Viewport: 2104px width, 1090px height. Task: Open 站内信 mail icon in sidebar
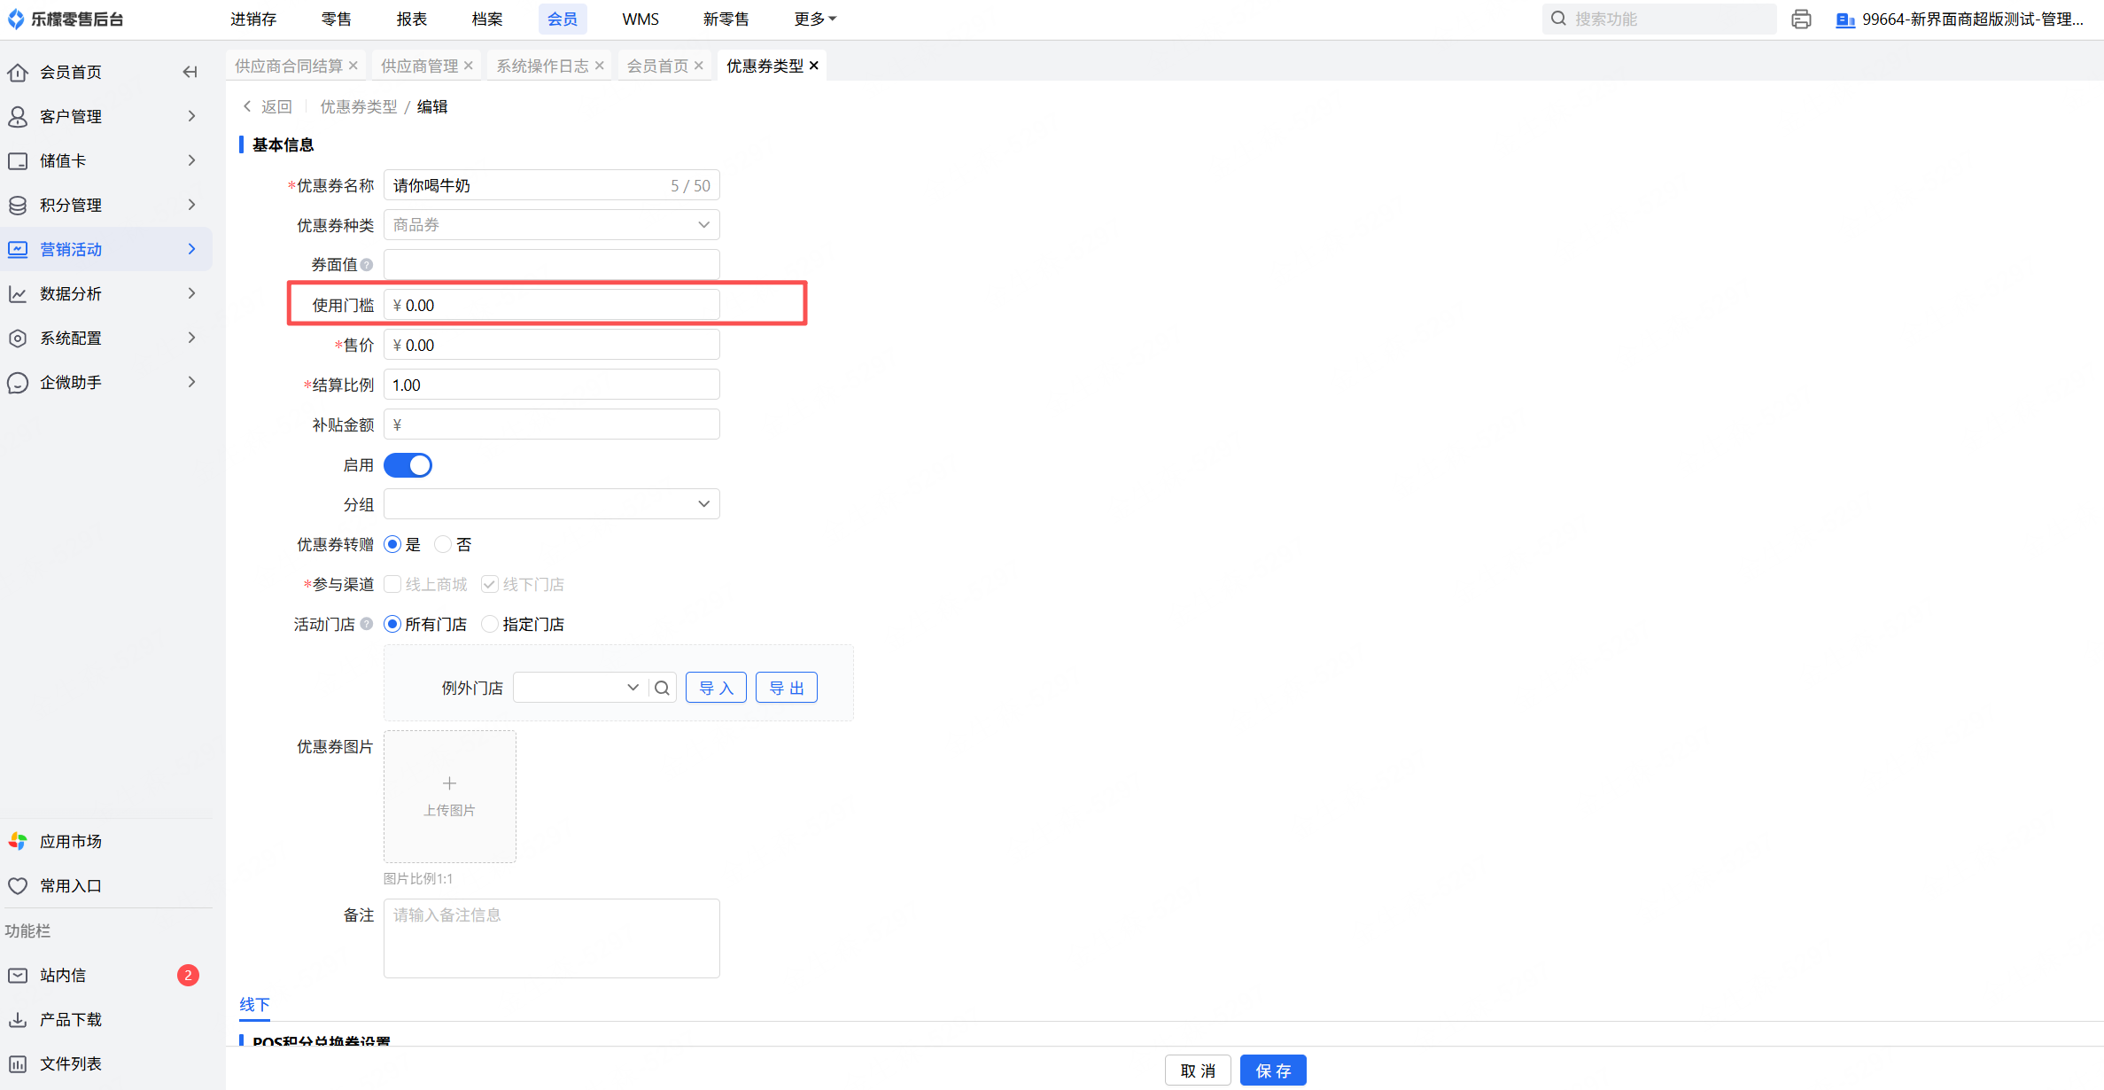[x=18, y=975]
